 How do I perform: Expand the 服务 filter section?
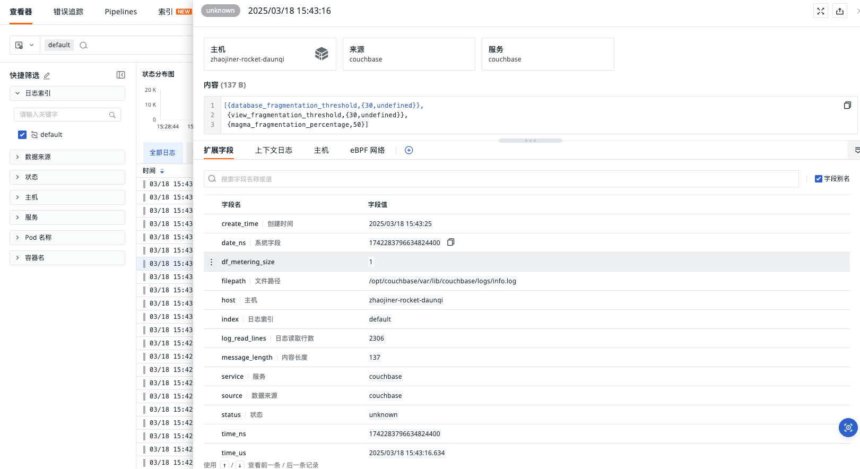(67, 218)
